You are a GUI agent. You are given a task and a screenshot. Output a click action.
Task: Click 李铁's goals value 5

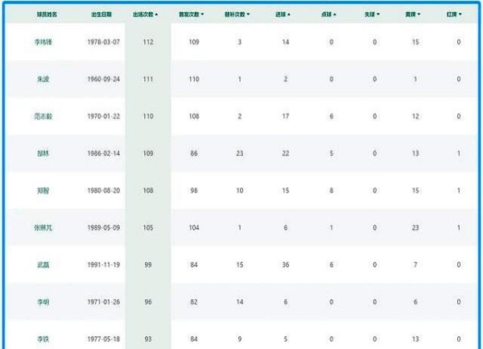[286, 339]
